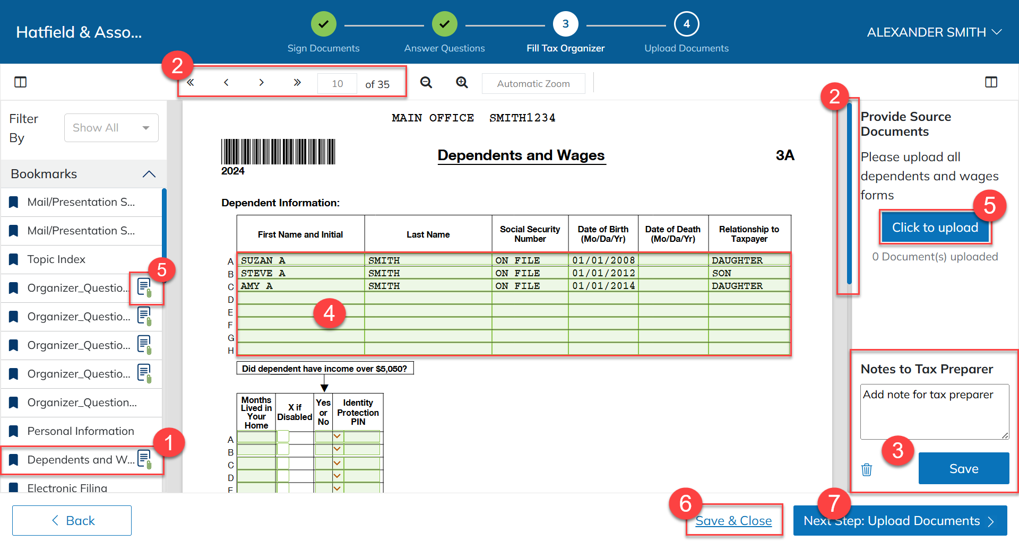Check the X if Disabled box for dependent B

pyautogui.click(x=283, y=450)
